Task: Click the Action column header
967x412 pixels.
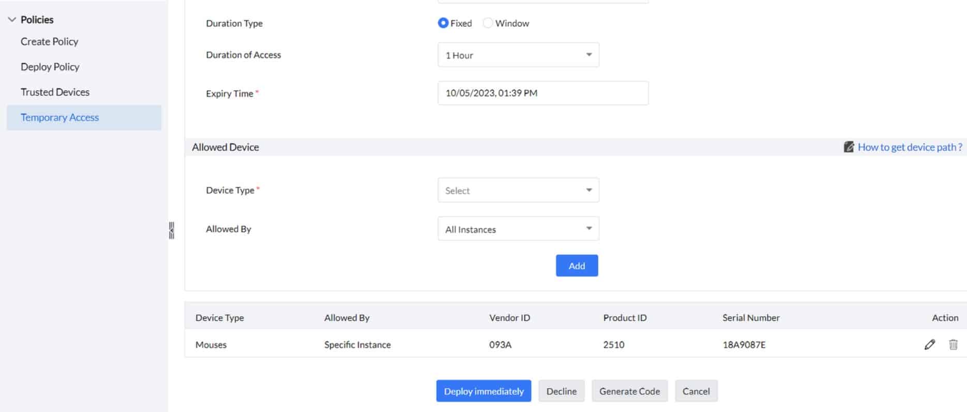Action: pyautogui.click(x=945, y=318)
